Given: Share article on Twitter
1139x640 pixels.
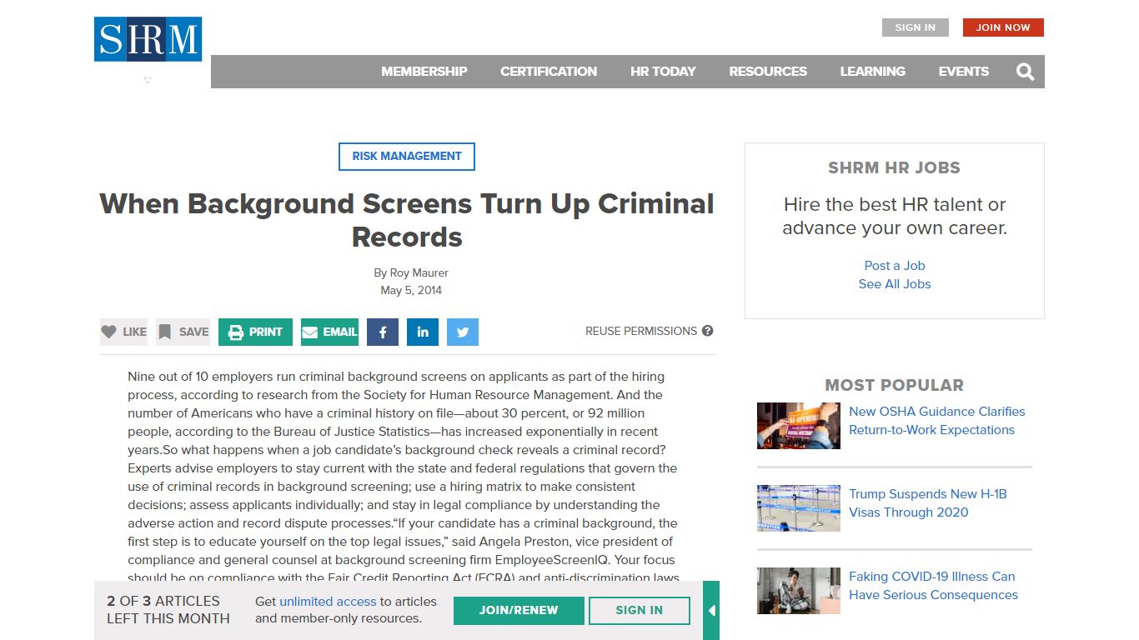Looking at the screenshot, I should click(463, 332).
